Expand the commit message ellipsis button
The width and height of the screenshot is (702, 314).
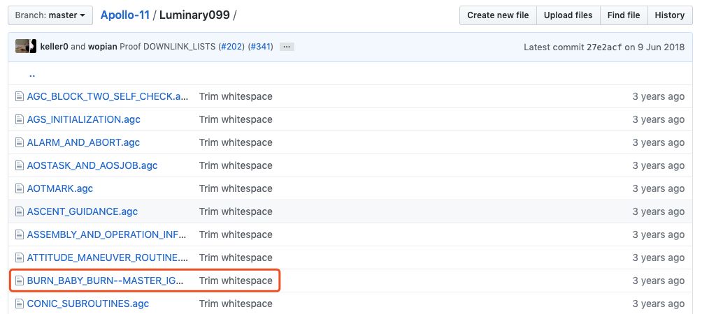point(287,47)
